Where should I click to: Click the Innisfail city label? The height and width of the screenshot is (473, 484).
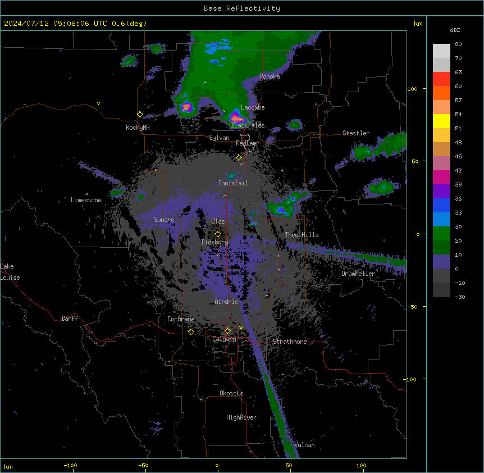click(x=233, y=183)
